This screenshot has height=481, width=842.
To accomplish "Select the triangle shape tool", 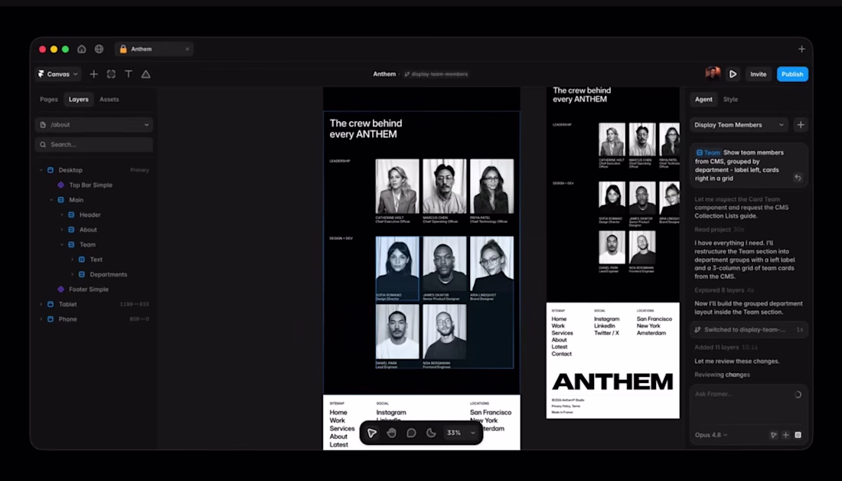I will click(146, 74).
